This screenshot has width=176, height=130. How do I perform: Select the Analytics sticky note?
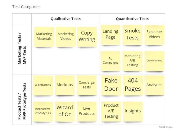click(x=154, y=86)
